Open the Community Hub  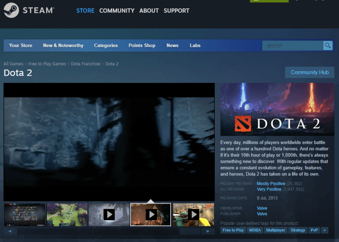tap(310, 72)
